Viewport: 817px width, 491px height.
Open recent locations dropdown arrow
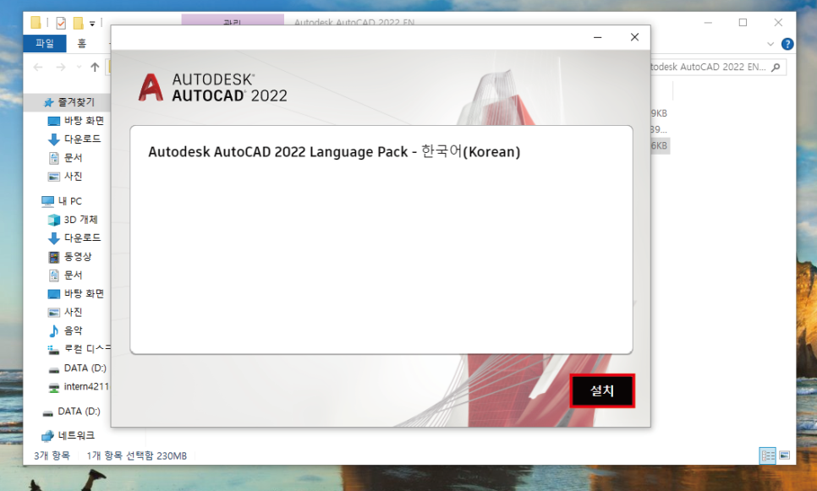pyautogui.click(x=80, y=67)
